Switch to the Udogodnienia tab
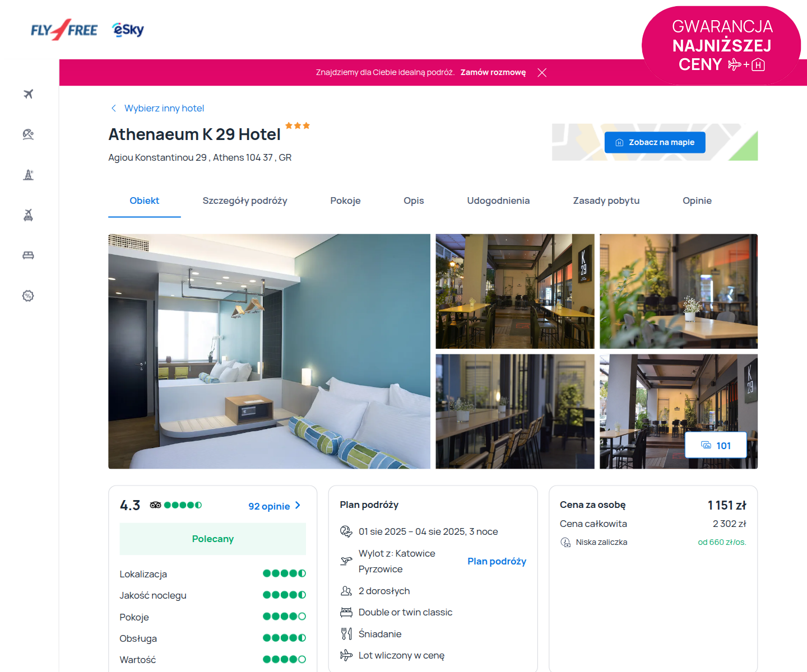Viewport: 807px width, 672px height. pyautogui.click(x=498, y=200)
